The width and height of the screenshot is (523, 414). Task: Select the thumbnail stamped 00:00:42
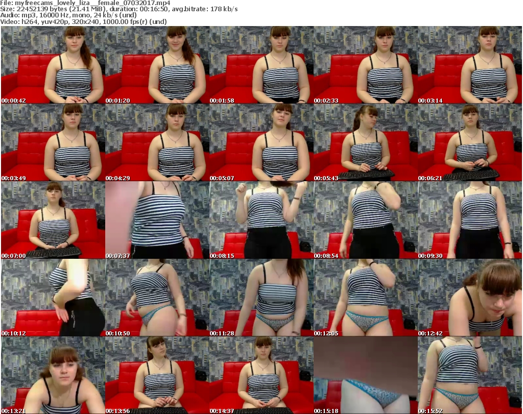coord(53,65)
